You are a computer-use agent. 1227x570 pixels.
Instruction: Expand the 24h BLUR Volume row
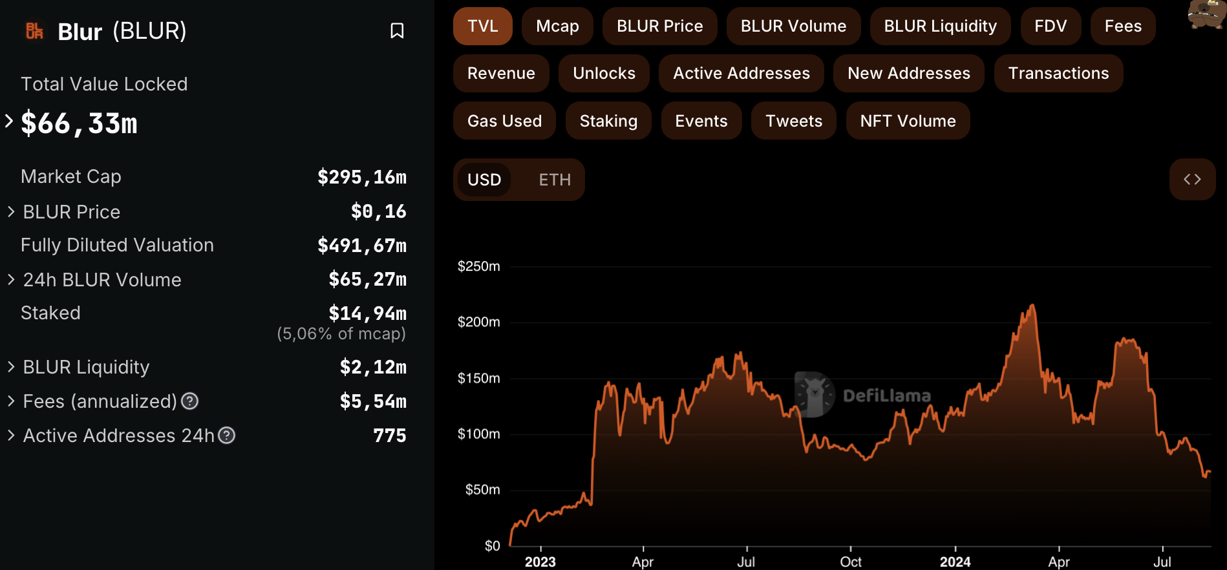click(11, 279)
